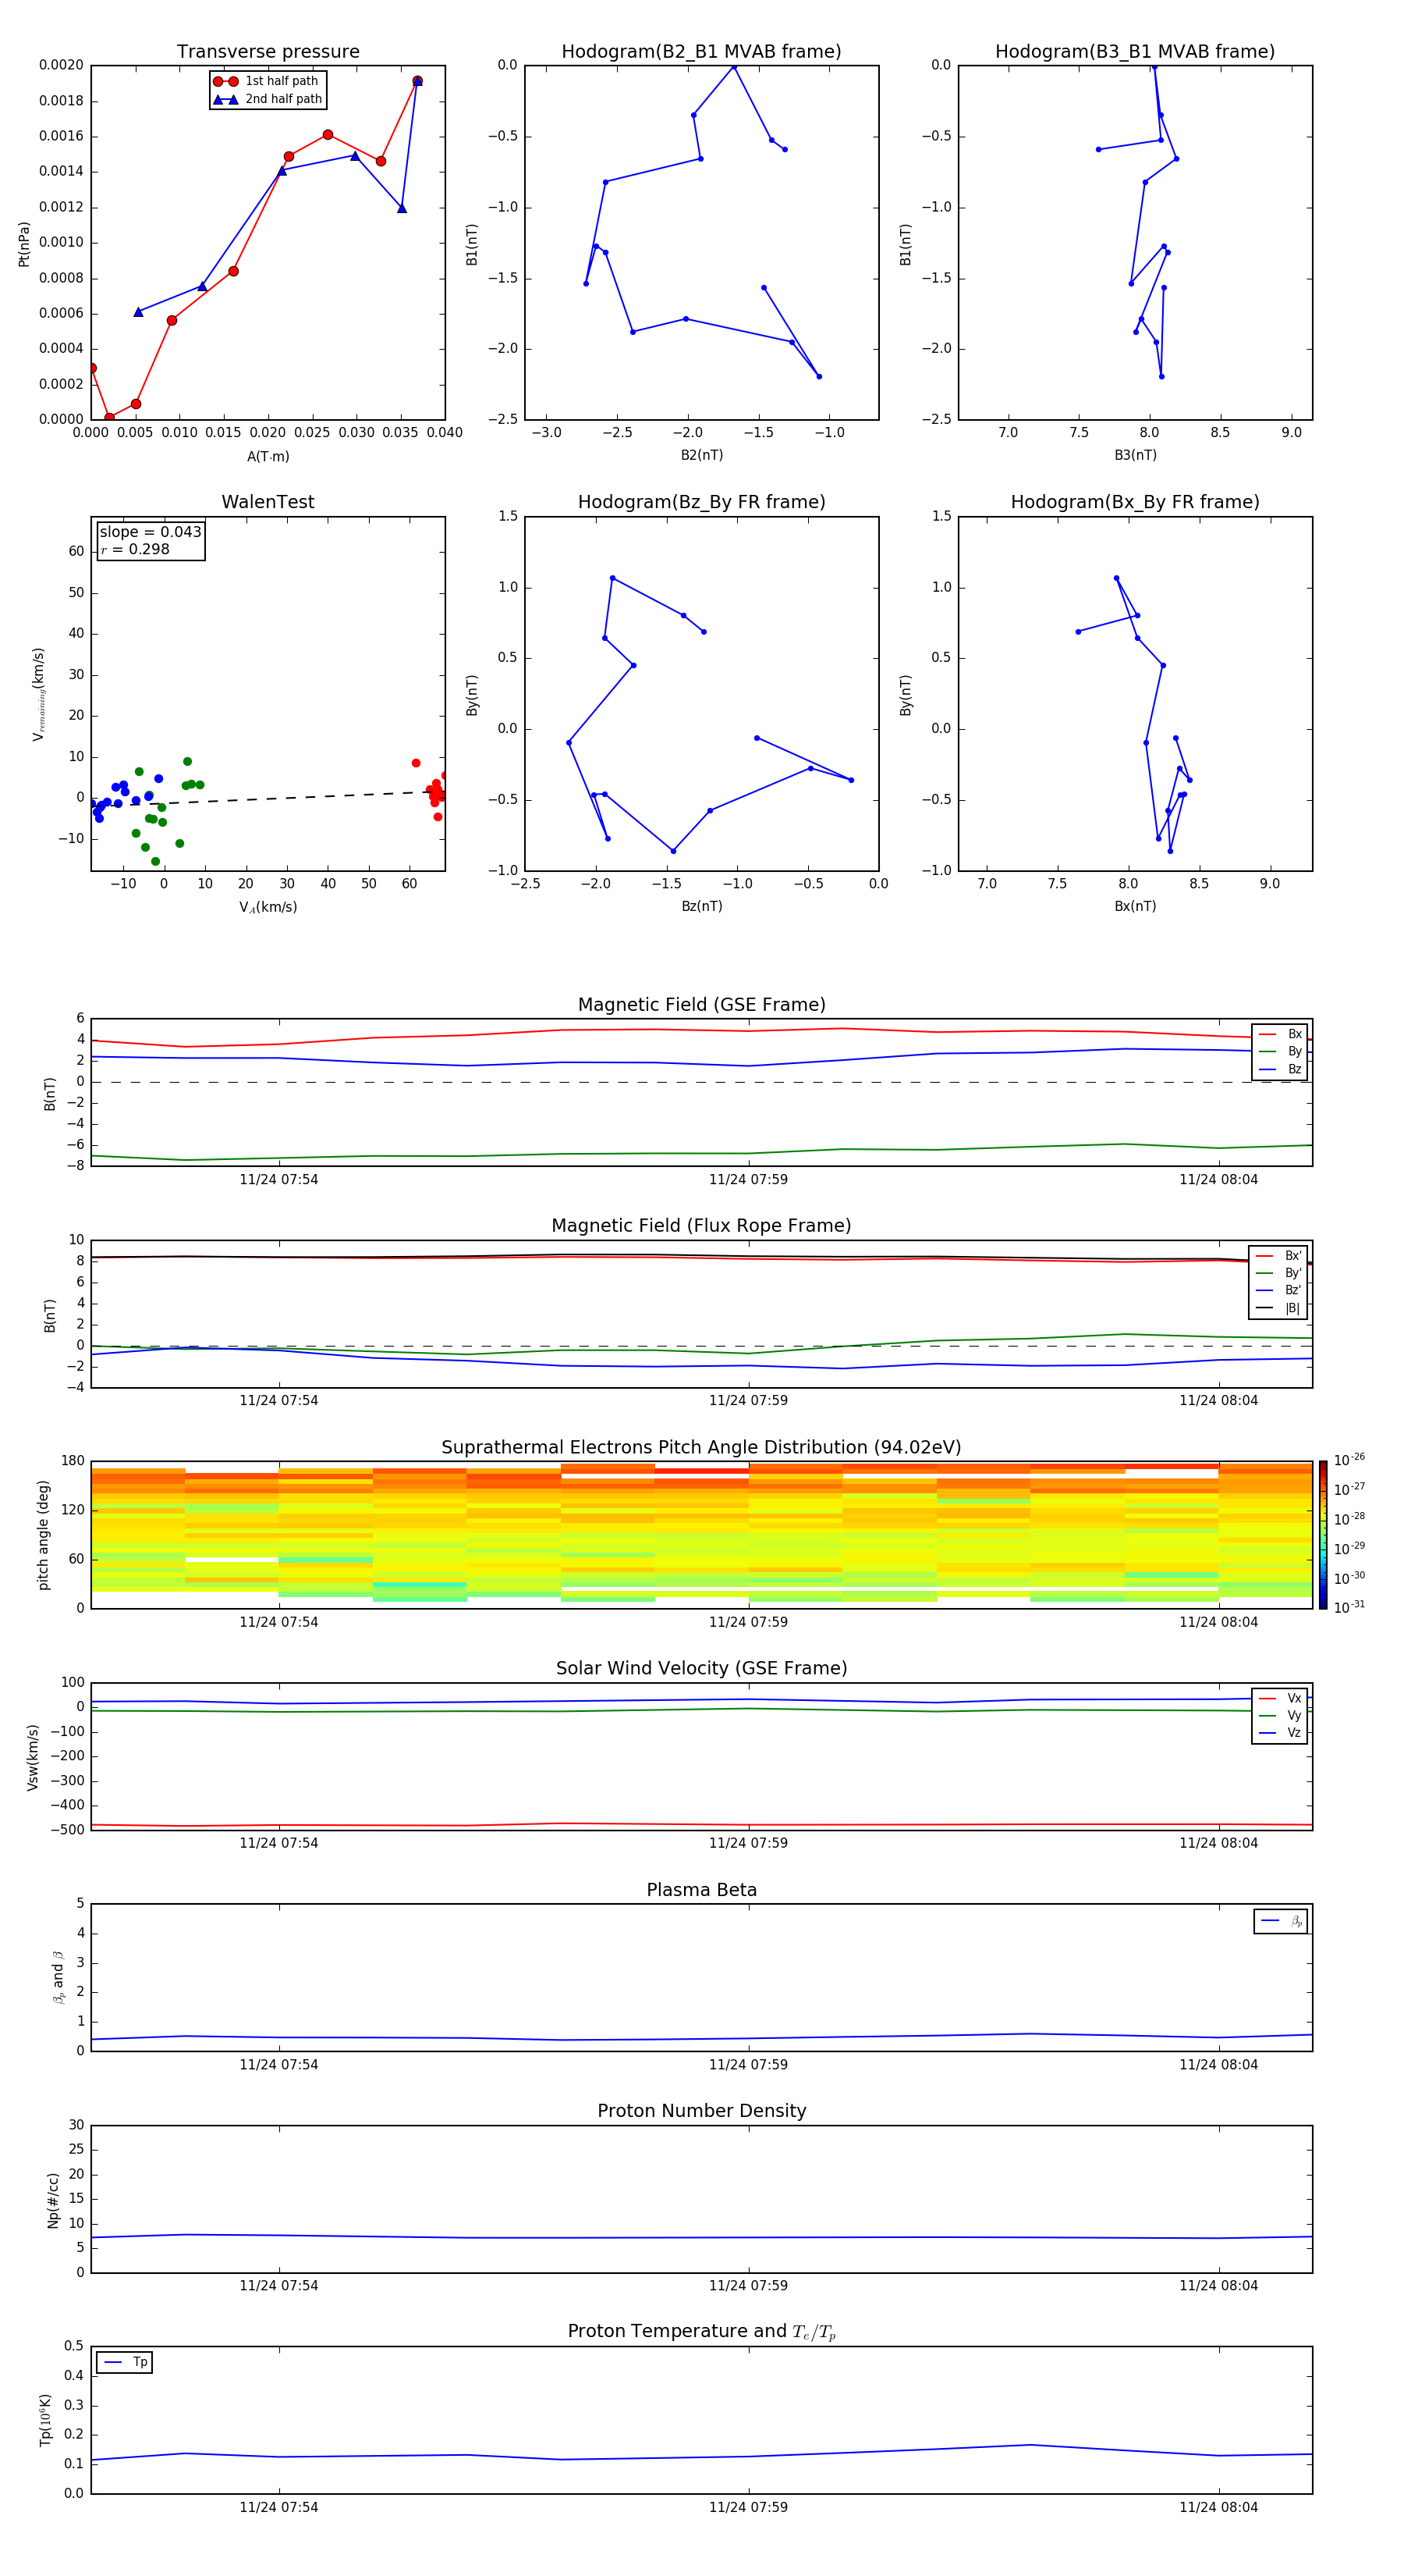The height and width of the screenshot is (2576, 1404).
Task: Click the 'Bz(nT)' axis label
Action: coord(701,907)
